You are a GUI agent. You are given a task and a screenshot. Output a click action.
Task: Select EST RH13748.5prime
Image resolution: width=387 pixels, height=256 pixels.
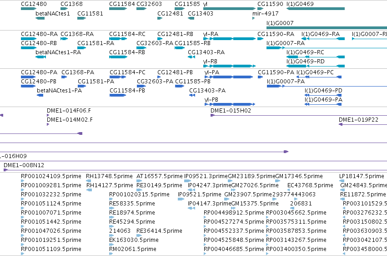click(x=88, y=181)
